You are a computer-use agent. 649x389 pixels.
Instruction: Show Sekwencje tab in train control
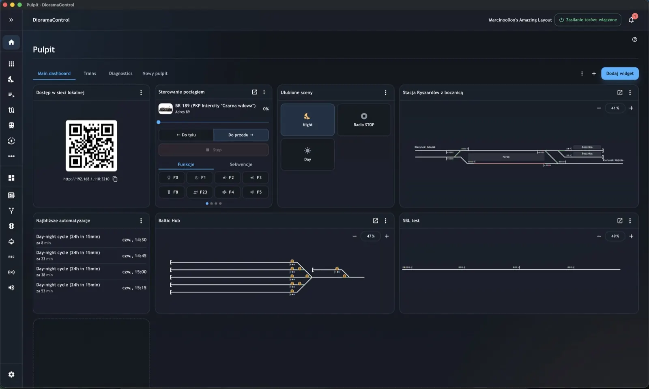click(241, 164)
